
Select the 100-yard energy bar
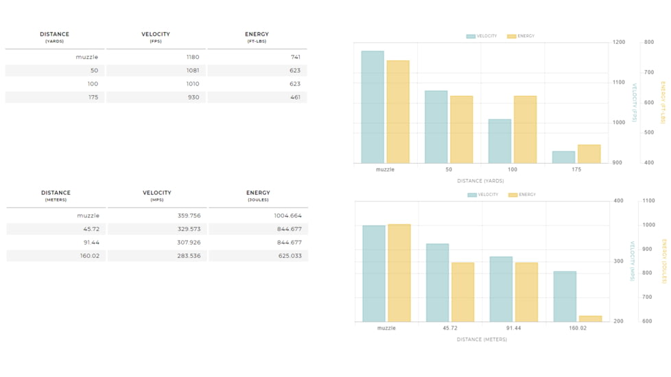pyautogui.click(x=525, y=130)
